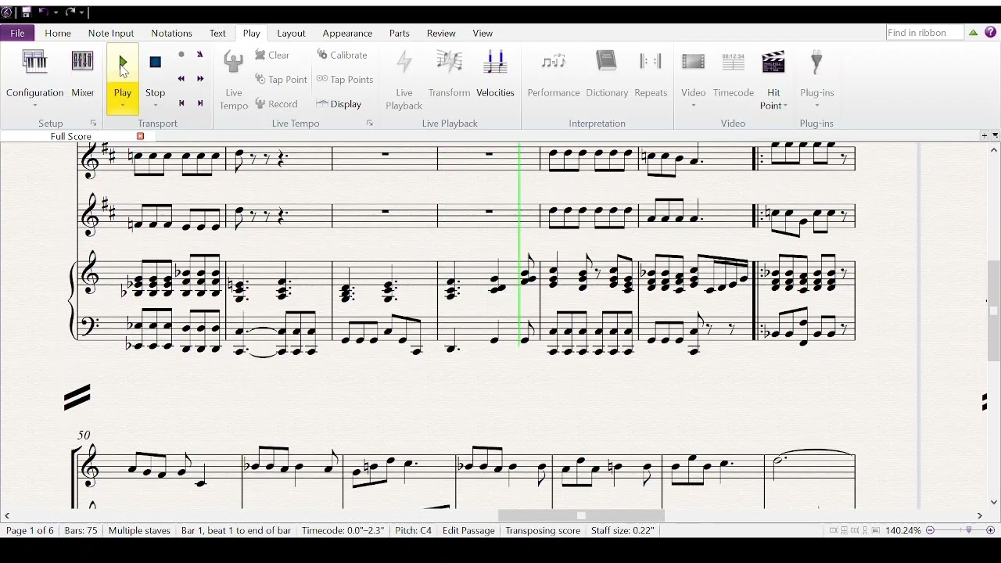1001x563 pixels.
Task: Calibrate Live Tempo
Action: 342,55
